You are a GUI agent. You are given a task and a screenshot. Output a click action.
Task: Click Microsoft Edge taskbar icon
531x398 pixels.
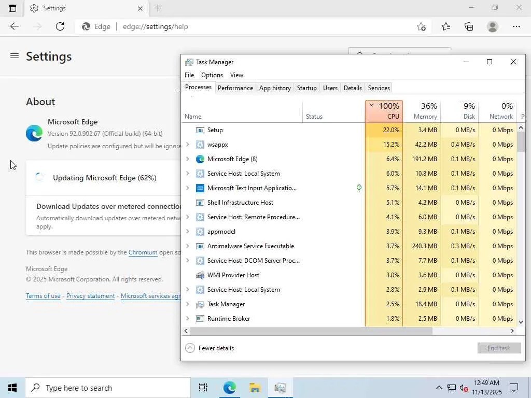coord(229,388)
